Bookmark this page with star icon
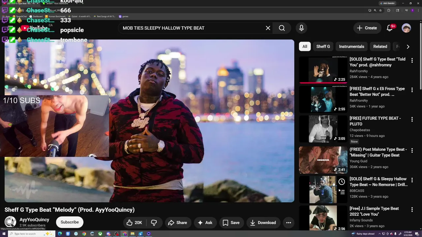 pos(380,11)
